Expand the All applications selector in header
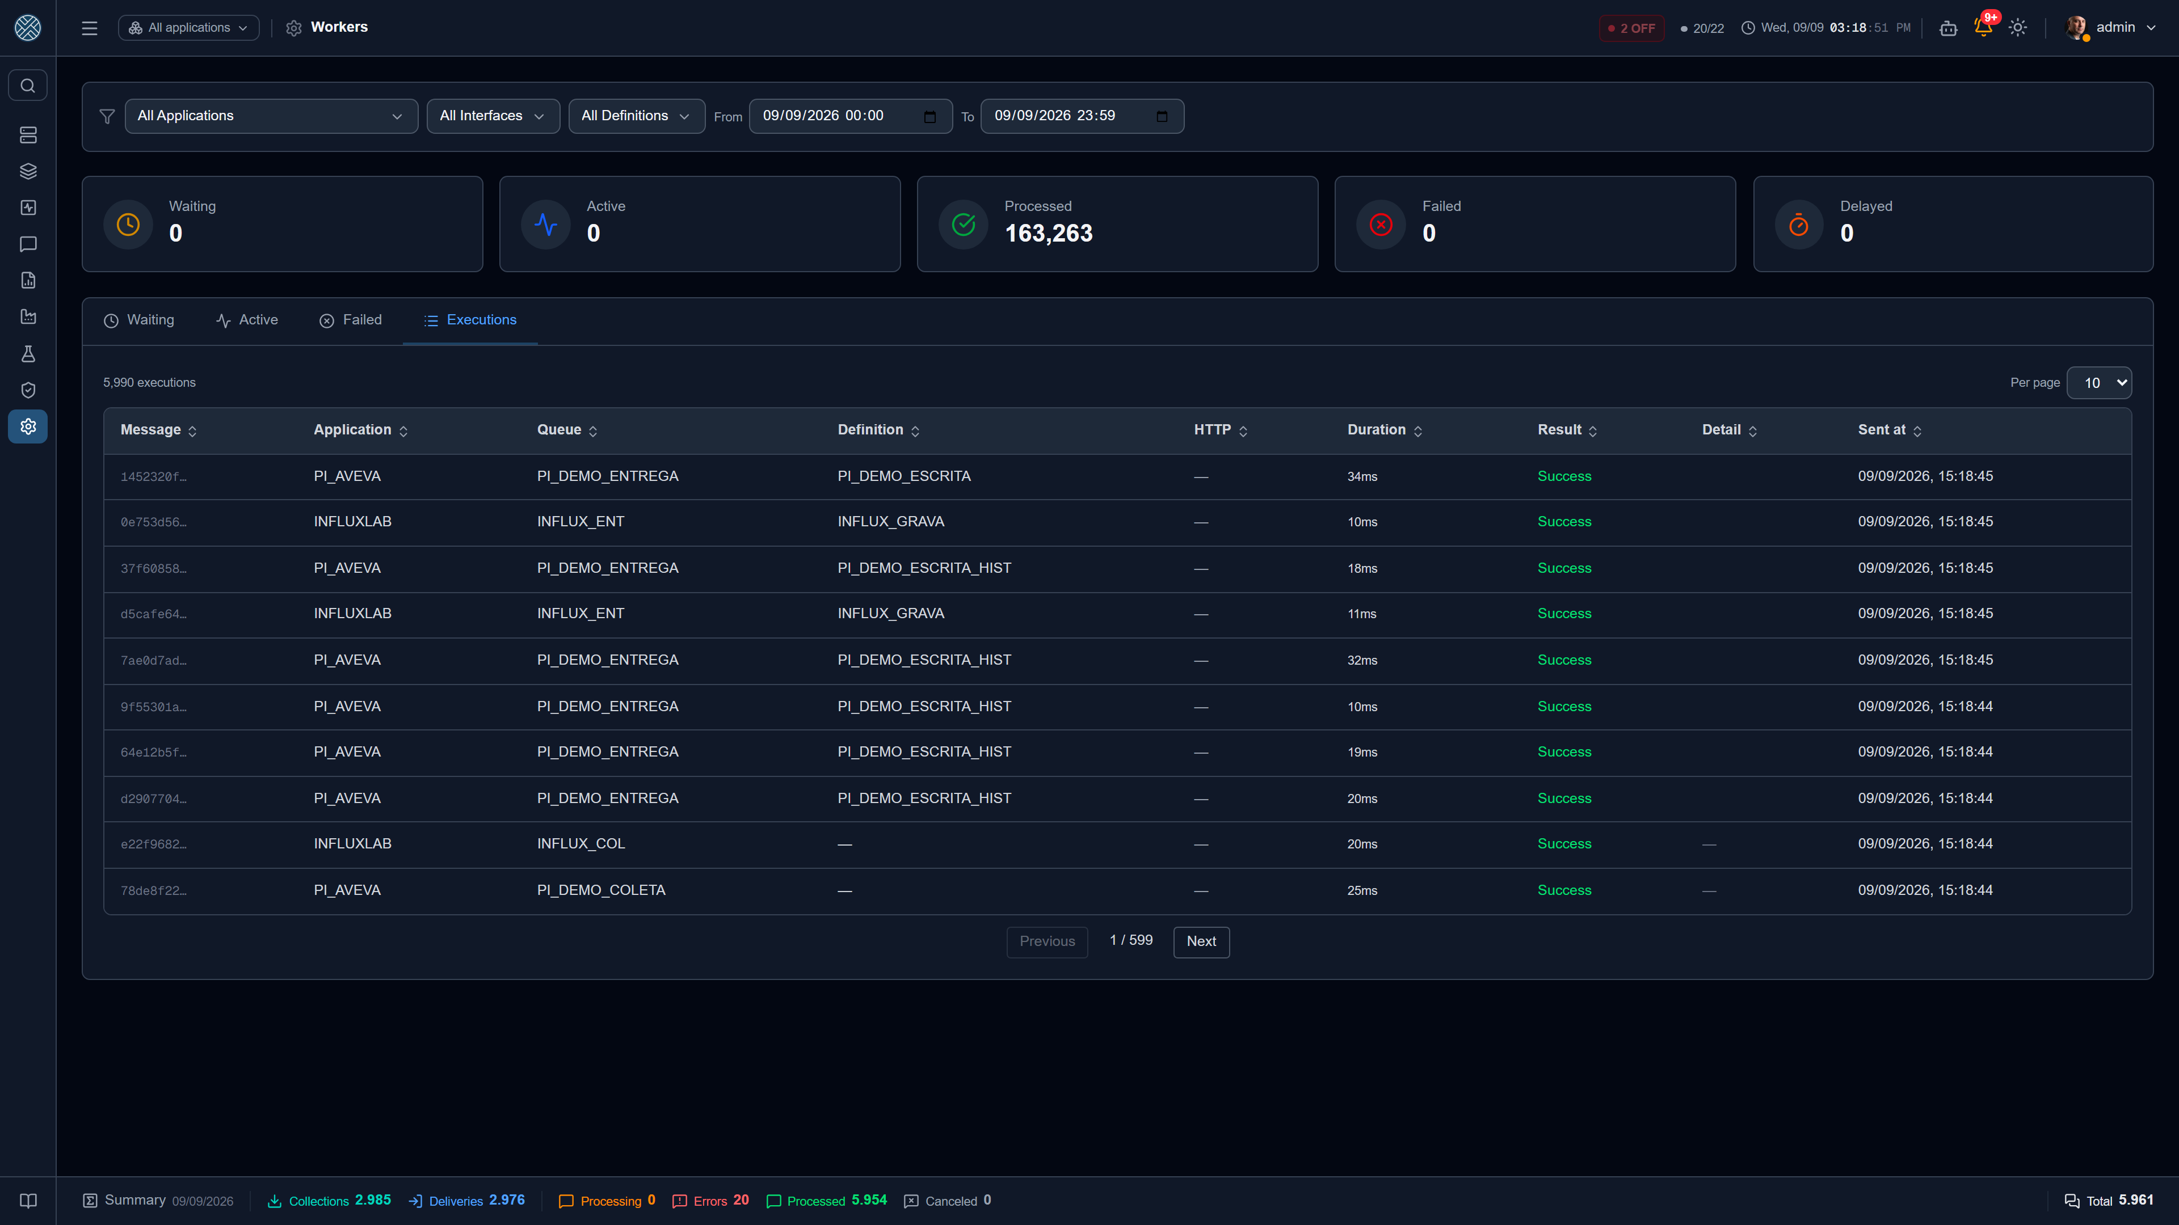This screenshot has width=2179, height=1225. point(188,28)
